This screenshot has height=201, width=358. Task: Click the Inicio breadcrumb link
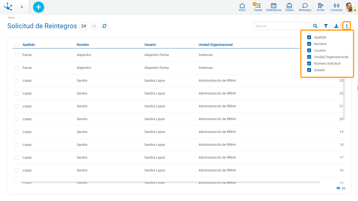11,18
